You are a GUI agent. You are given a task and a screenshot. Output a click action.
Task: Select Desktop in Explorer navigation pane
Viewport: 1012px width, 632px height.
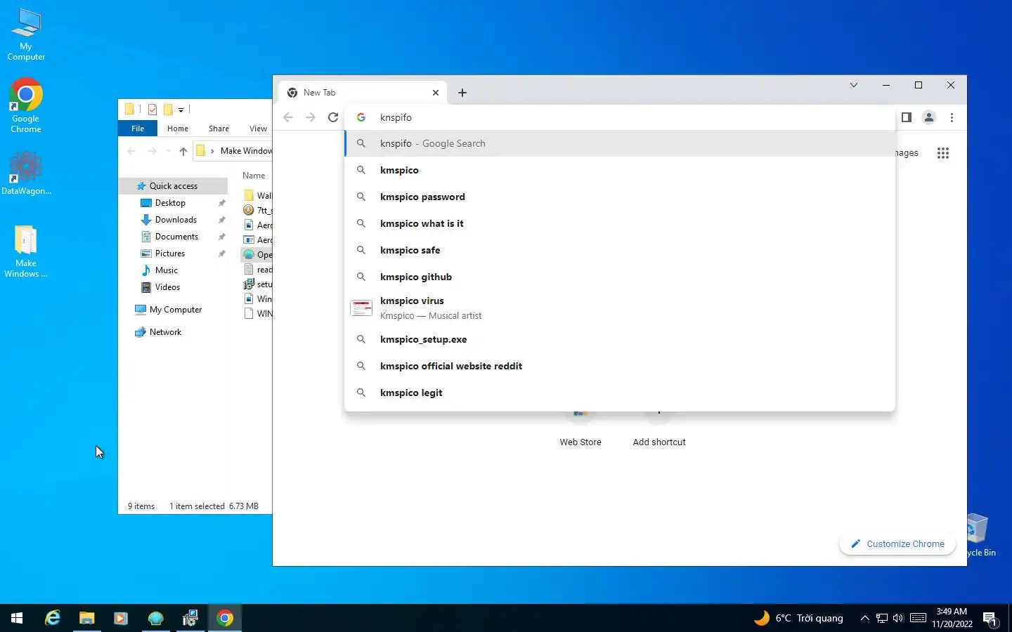pos(170,203)
